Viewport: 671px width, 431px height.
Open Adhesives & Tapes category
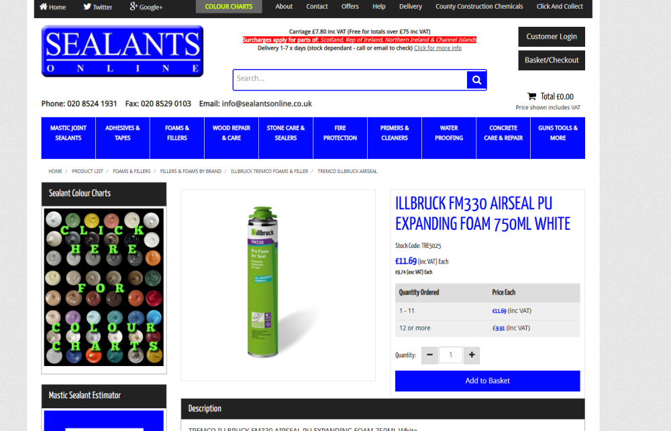coord(123,138)
